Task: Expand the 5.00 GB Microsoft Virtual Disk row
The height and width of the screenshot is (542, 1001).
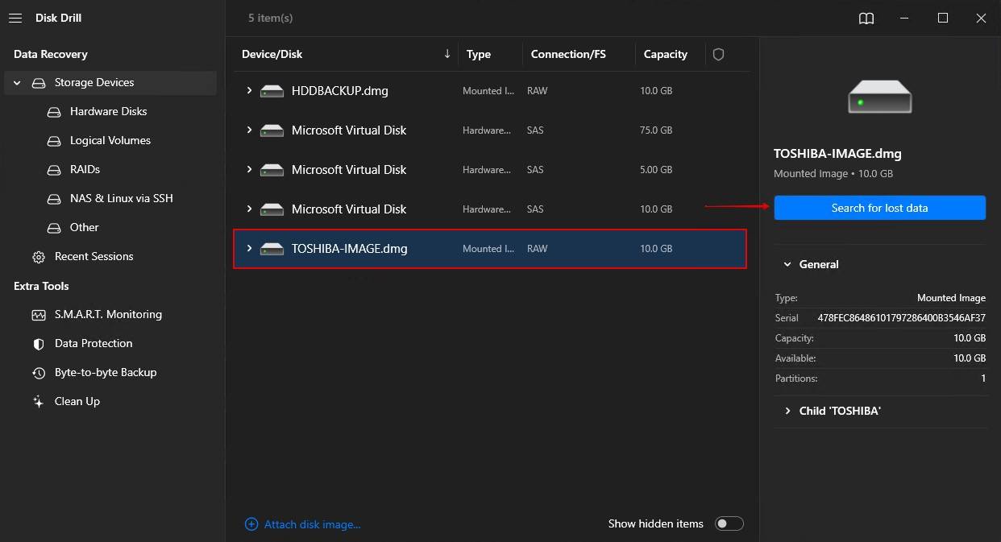Action: coord(249,169)
